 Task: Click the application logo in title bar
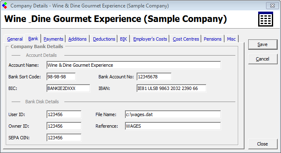pyautogui.click(x=5, y=5)
